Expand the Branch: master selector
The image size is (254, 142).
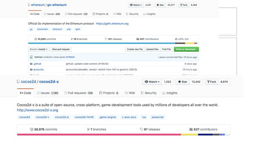[39, 49]
